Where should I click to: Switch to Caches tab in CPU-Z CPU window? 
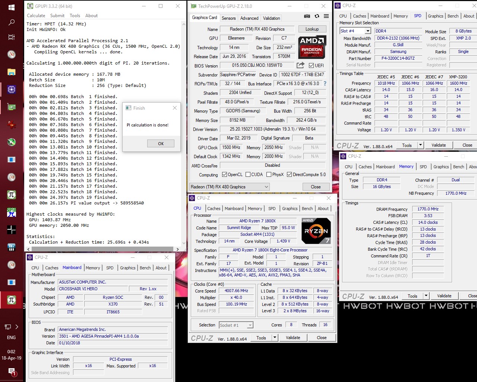click(214, 209)
